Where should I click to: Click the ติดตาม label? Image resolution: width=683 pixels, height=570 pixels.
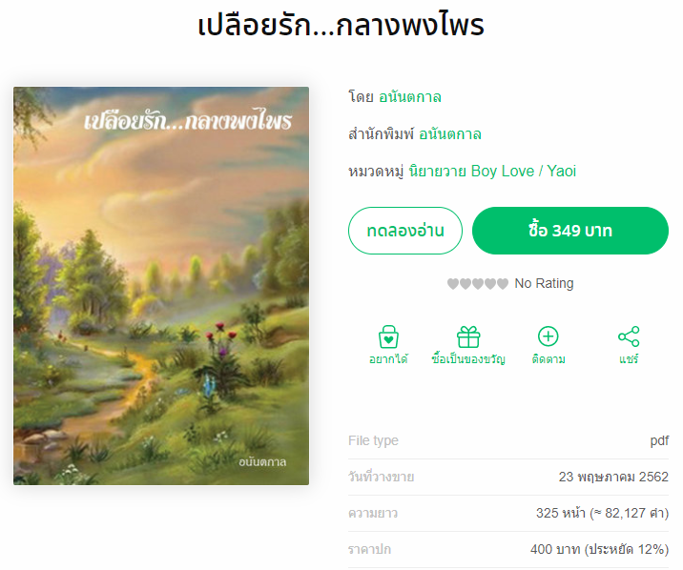coord(548,359)
